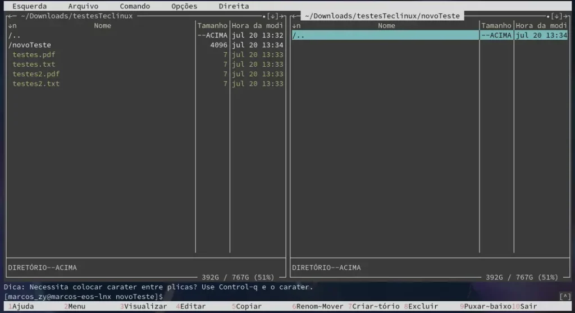The height and width of the screenshot is (313, 575).
Task: Toggle right panel sort order indicator ↓n
Action: click(296, 26)
